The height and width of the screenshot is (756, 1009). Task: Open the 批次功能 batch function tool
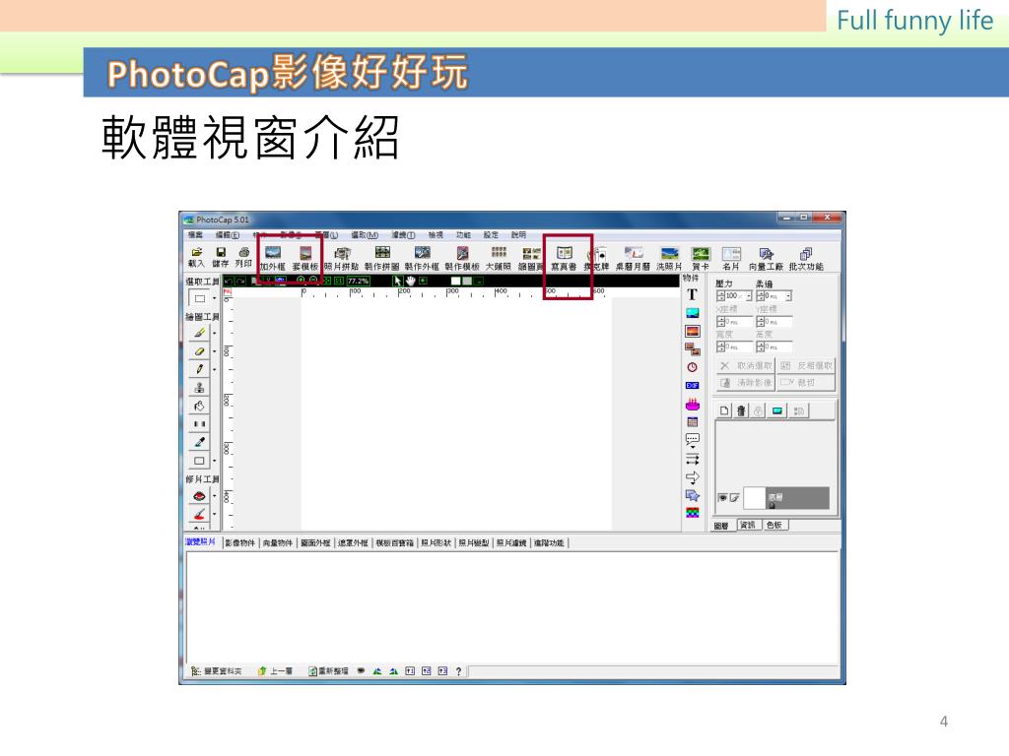point(806,259)
